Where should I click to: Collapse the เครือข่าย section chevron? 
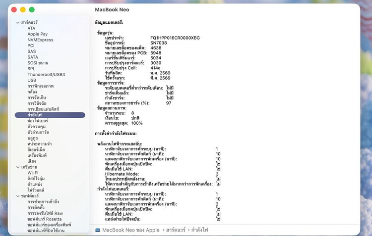point(18,167)
